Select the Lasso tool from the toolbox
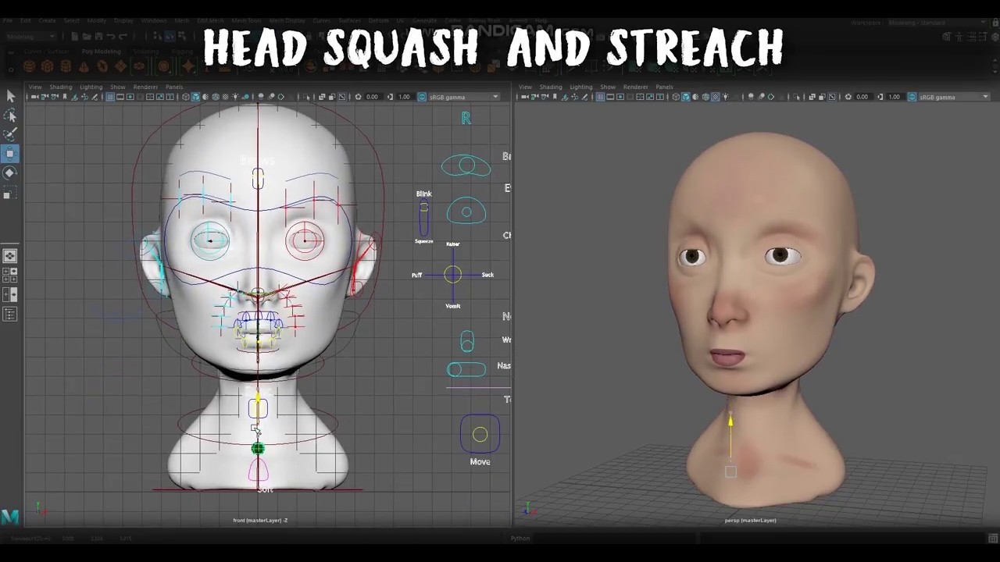The image size is (1000, 562). click(11, 115)
